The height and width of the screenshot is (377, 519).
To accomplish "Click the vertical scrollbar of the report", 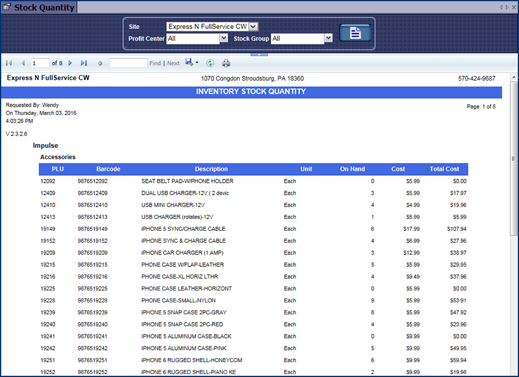I will click(514, 159).
